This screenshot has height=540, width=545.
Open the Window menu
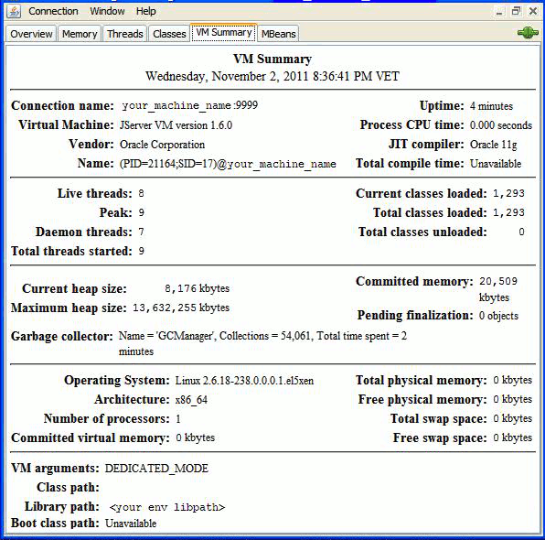107,11
